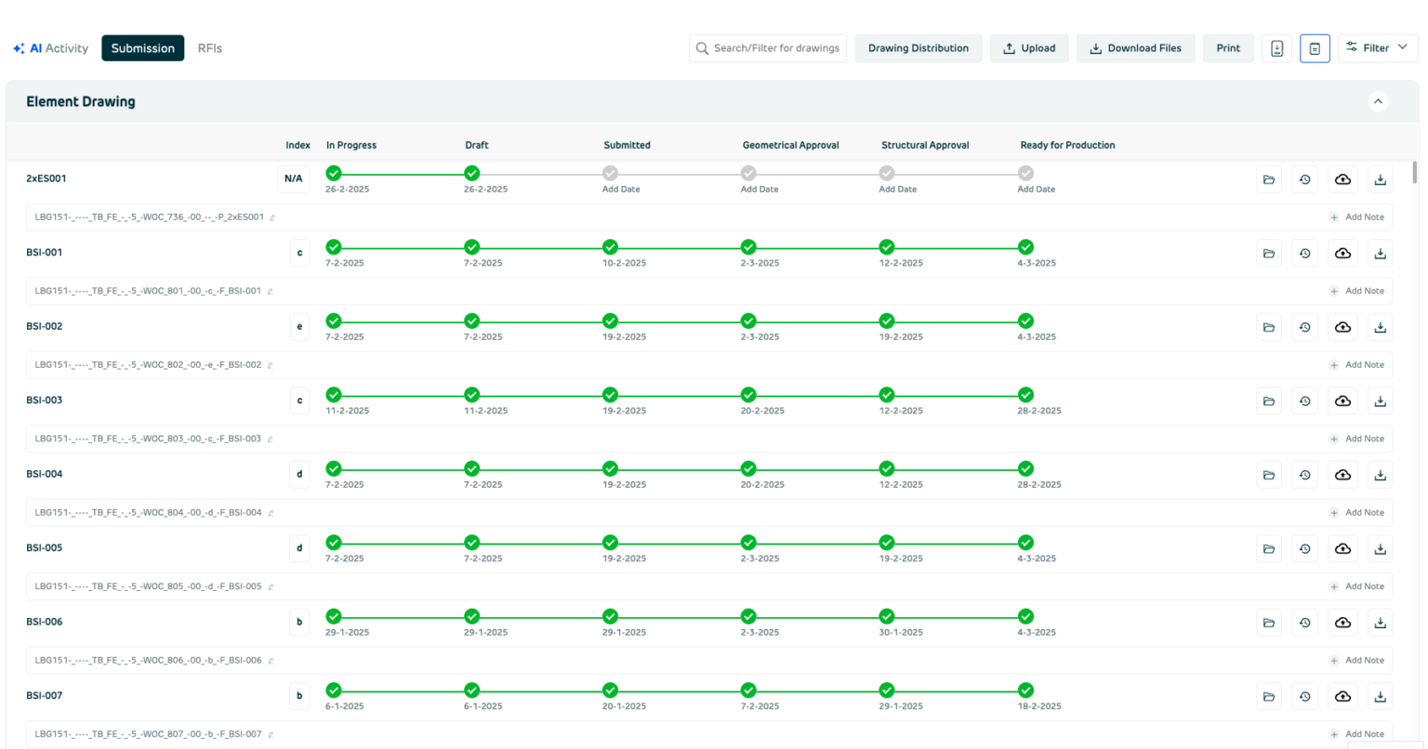Click the BSI-005 progress timeline
1428x749 pixels.
click(679, 543)
